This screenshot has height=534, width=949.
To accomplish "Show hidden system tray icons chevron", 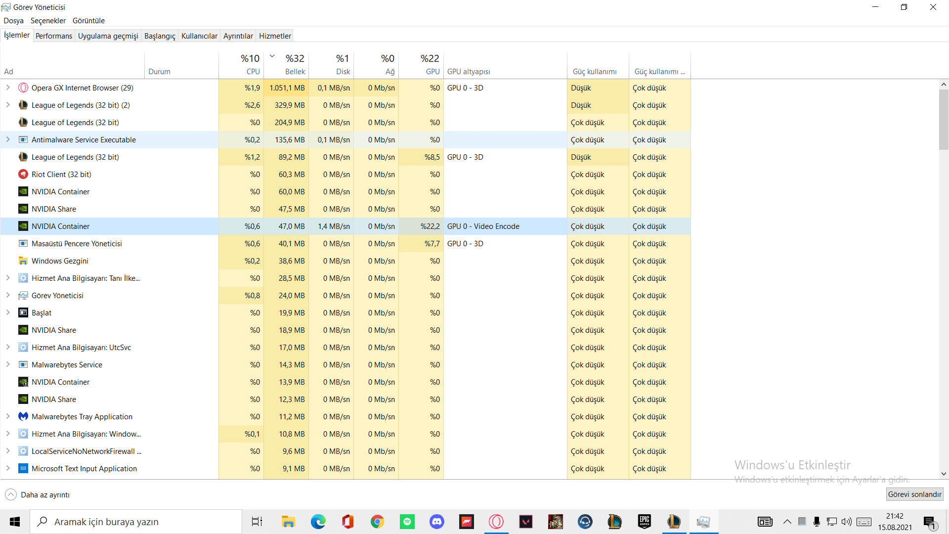I will coord(787,522).
